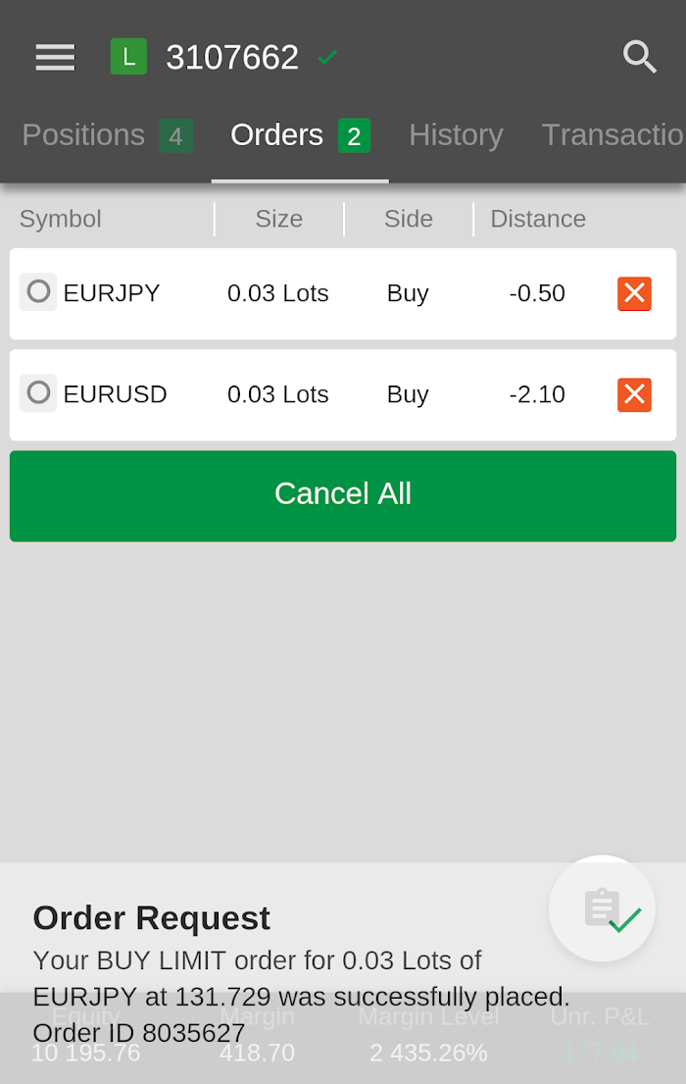Tap the Order Request notification message
The height and width of the screenshot is (1084, 686).
[x=301, y=975]
